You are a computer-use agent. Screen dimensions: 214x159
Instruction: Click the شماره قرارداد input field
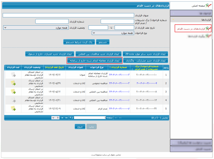click(x=52, y=21)
